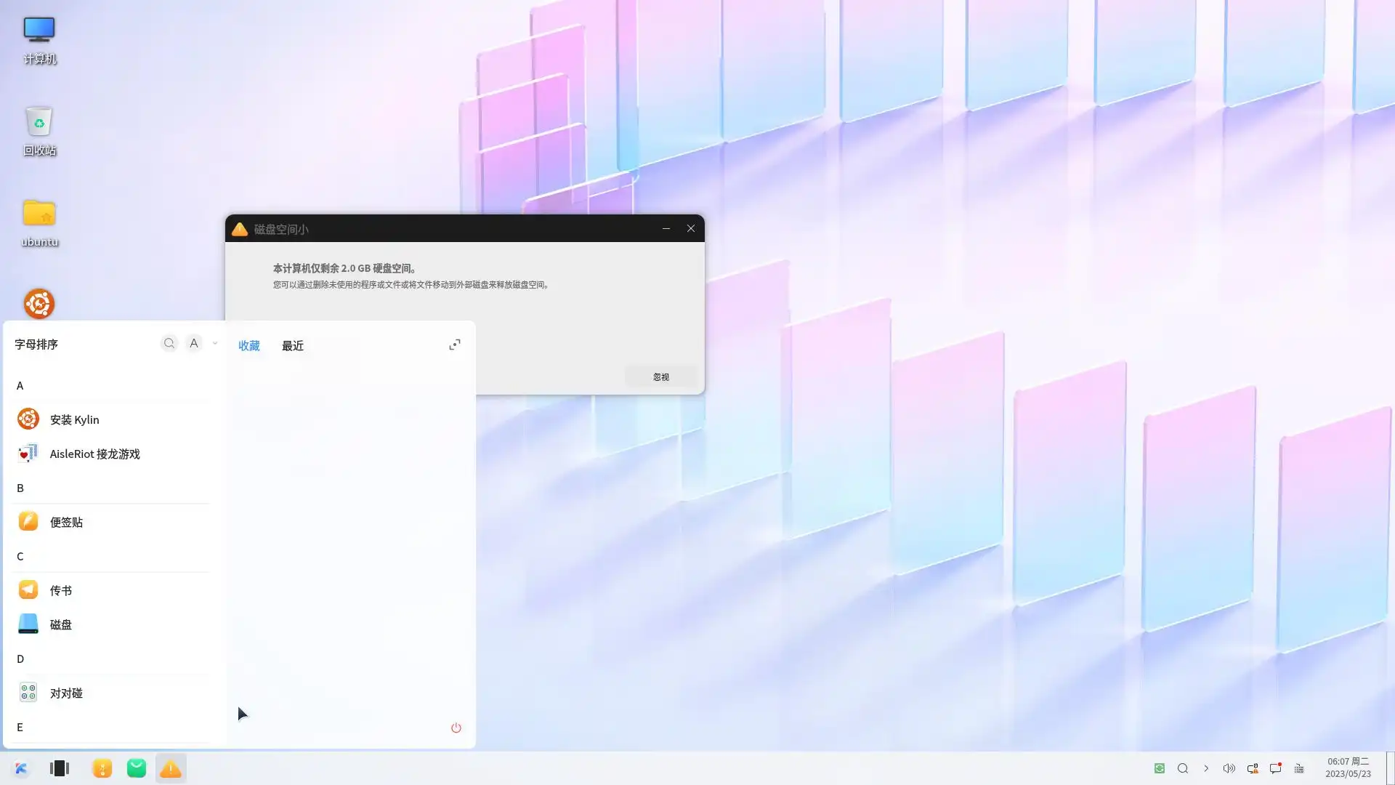Open the 对对碰 game entry
Viewport: 1395px width, 785px height.
(65, 693)
